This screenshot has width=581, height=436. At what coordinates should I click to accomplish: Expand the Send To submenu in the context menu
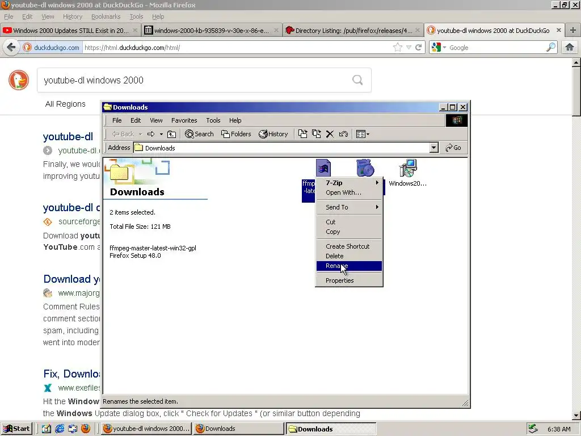(x=349, y=207)
